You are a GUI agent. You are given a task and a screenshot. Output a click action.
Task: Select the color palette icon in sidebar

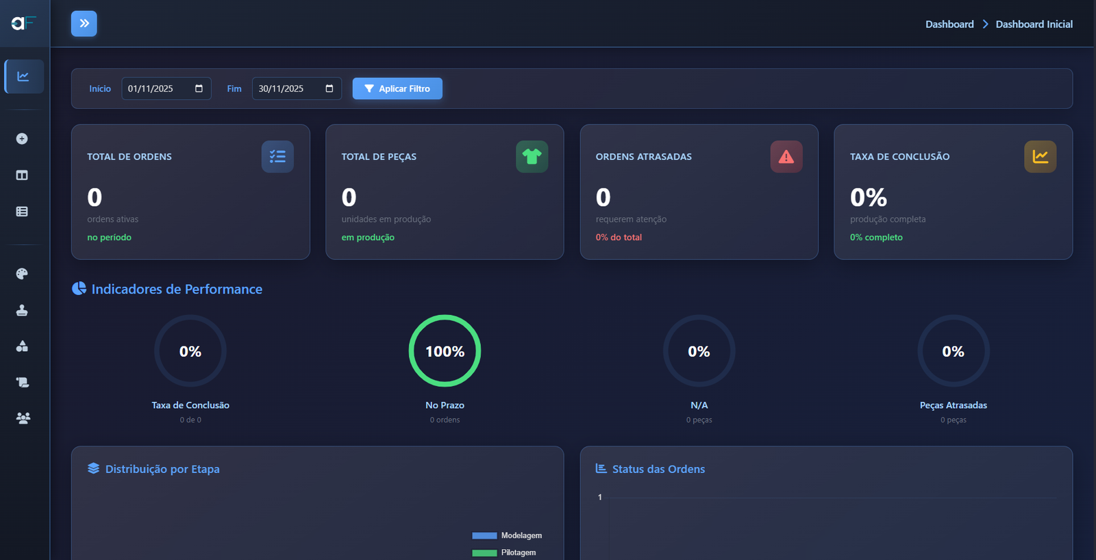(x=22, y=274)
